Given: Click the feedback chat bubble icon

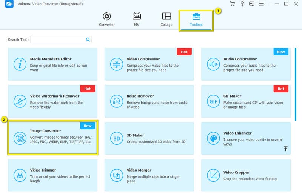Looking at the screenshot, I should [x=252, y=4].
